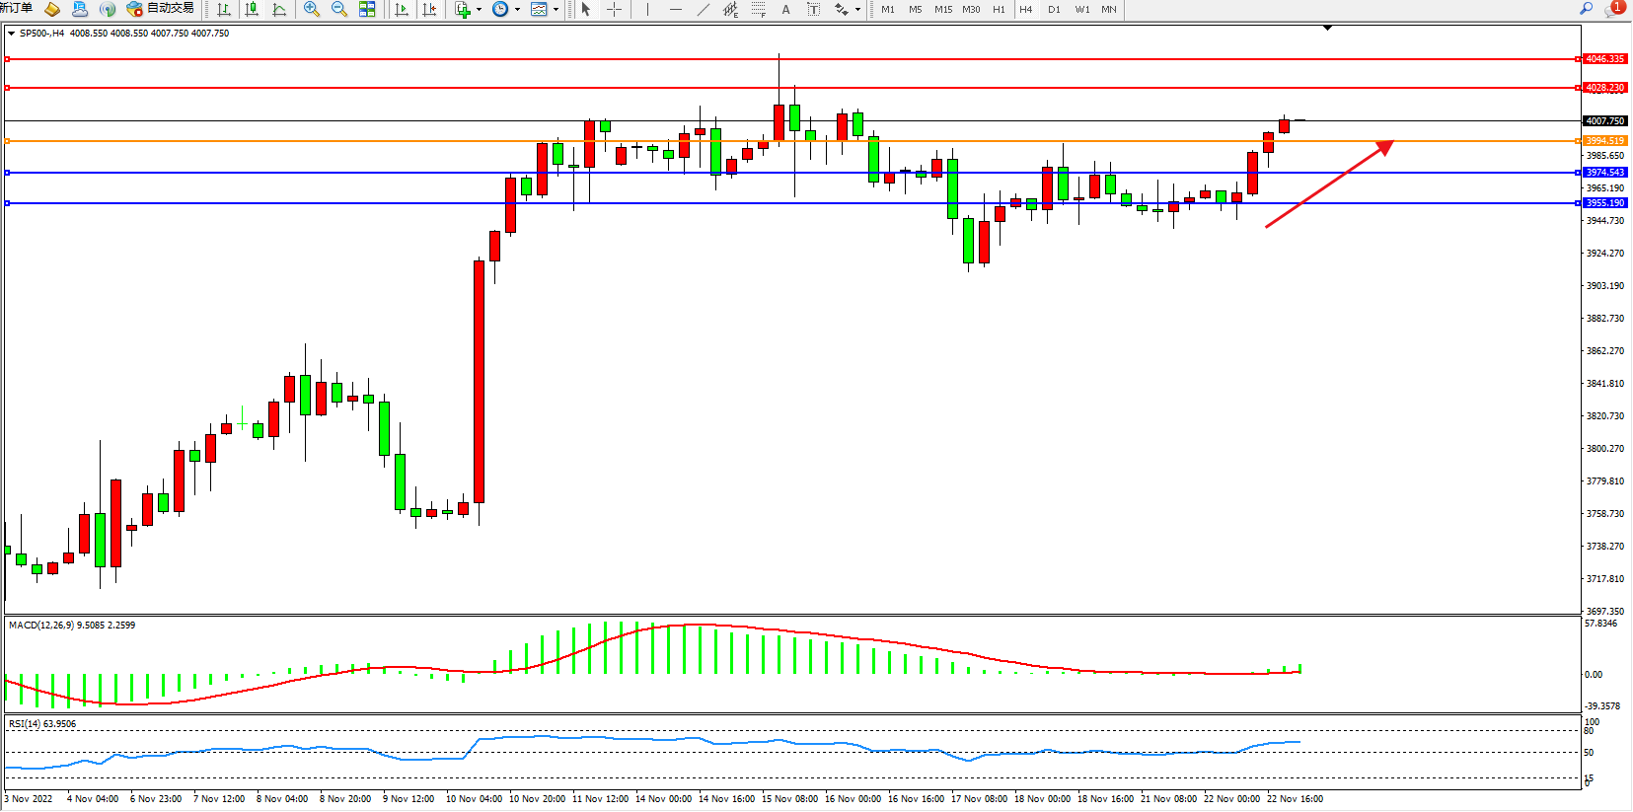The image size is (1633, 812).
Task: Click the chart shift triangle marker atop chart
Action: pyautogui.click(x=1327, y=28)
